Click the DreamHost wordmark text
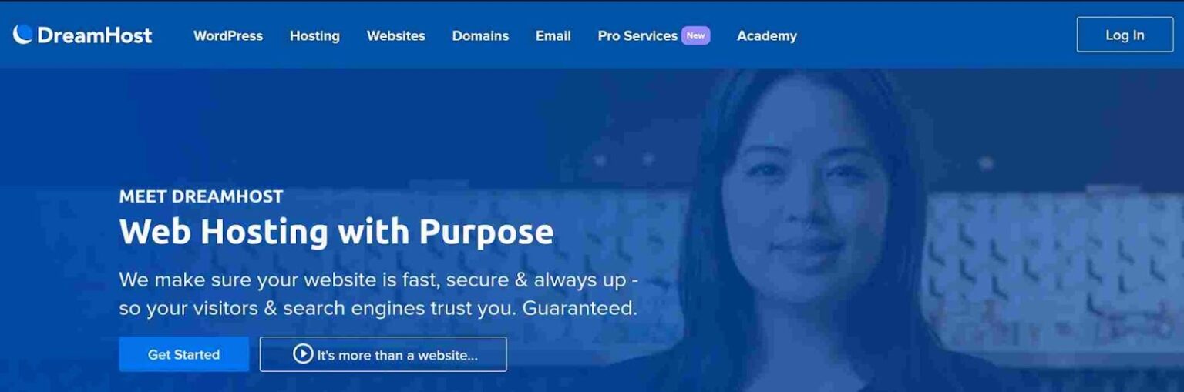This screenshot has width=1184, height=392. 94,35
